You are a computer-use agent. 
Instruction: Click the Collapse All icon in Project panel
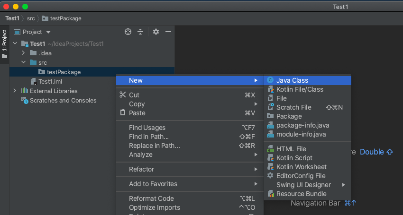140,32
